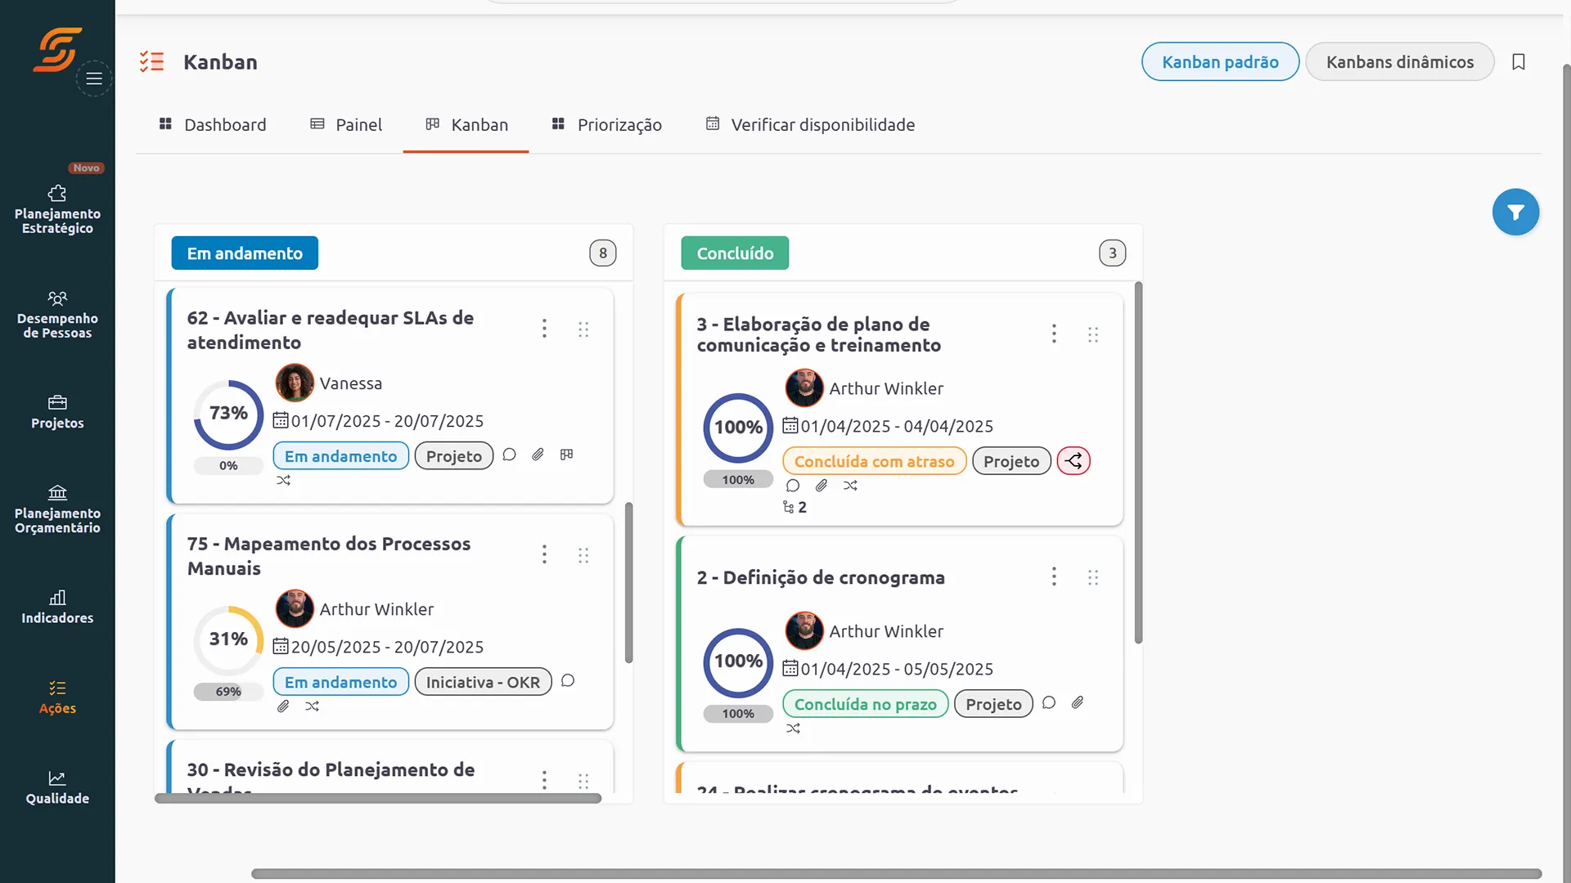
Task: Click the Concluída no prazo tag
Action: pos(865,704)
